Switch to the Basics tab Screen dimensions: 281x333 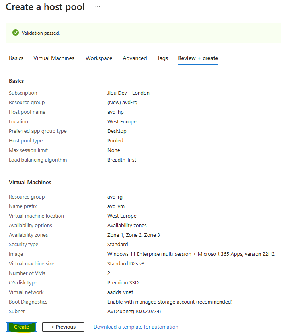pyautogui.click(x=16, y=58)
